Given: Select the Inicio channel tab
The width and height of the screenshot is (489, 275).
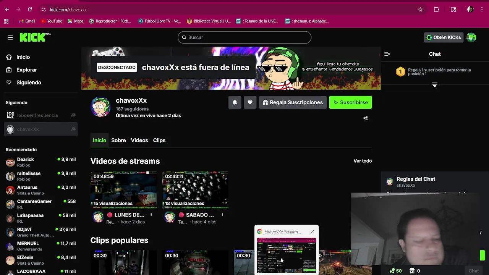Looking at the screenshot, I should pos(99,140).
